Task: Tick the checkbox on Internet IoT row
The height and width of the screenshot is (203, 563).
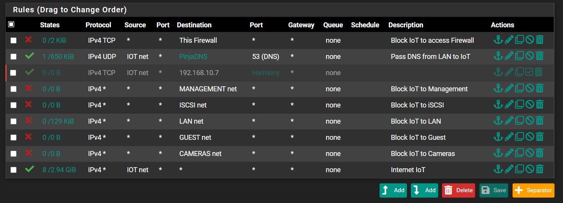Action: [x=13, y=170]
